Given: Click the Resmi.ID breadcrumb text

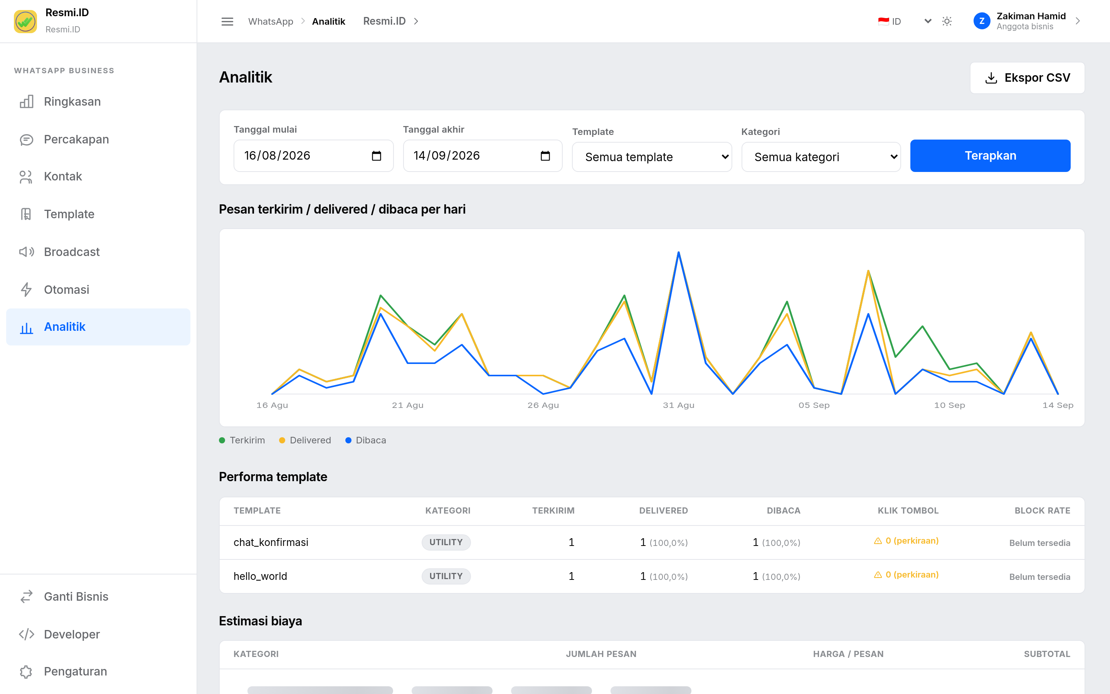Looking at the screenshot, I should [x=384, y=21].
